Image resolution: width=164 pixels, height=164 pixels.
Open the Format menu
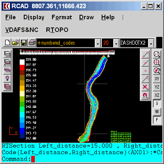point(61,17)
